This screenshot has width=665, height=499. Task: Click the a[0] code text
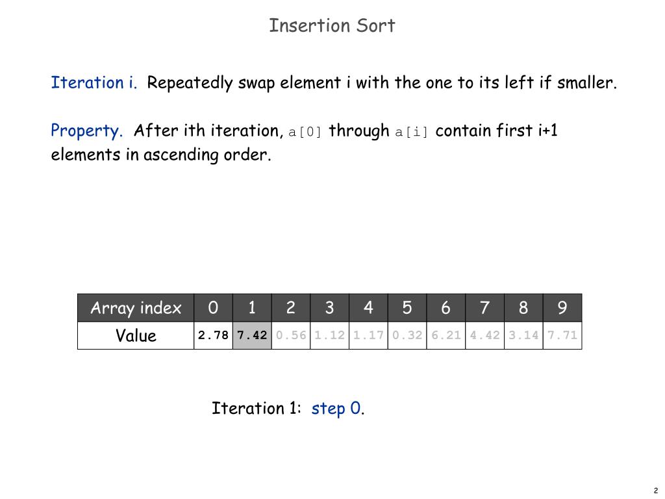[305, 132]
